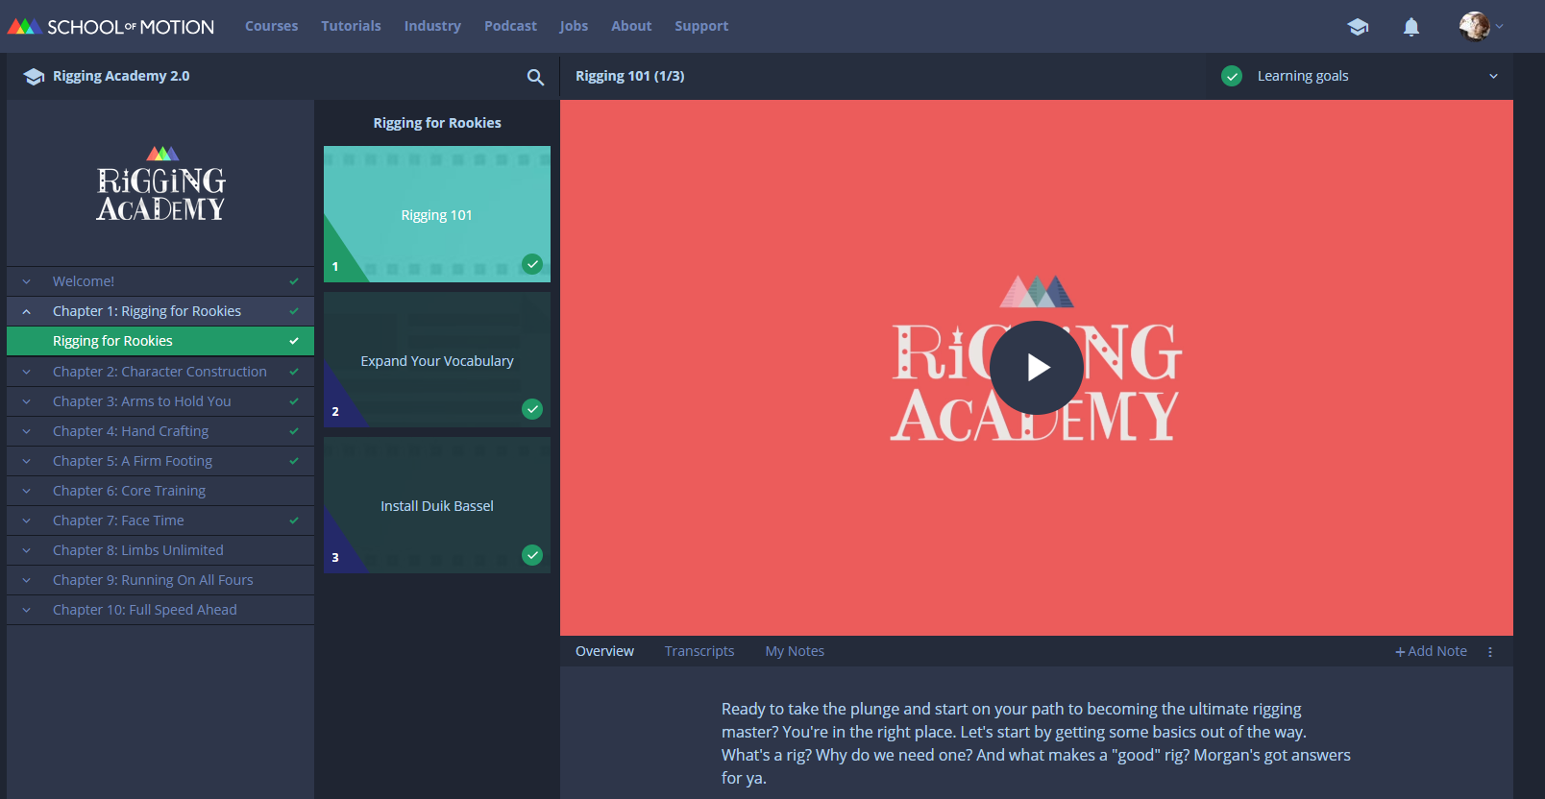Expand Chapter 2 Character Construction chevron
Screen dimensions: 1545x799
pyautogui.click(x=27, y=372)
